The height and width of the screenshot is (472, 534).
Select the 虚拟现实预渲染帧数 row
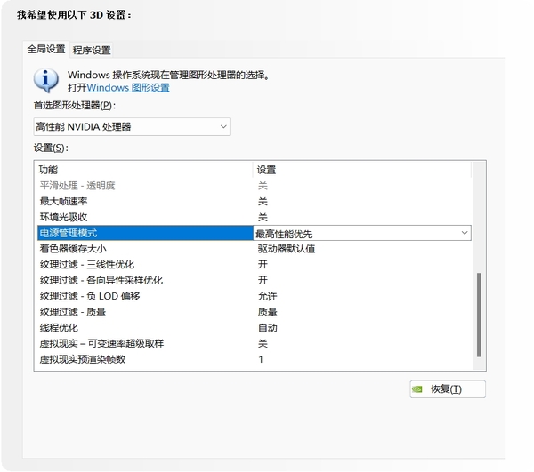coord(254,359)
